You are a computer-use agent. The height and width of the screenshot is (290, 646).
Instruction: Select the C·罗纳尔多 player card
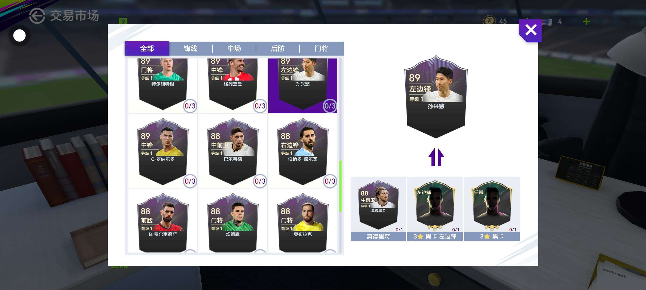[163, 151]
